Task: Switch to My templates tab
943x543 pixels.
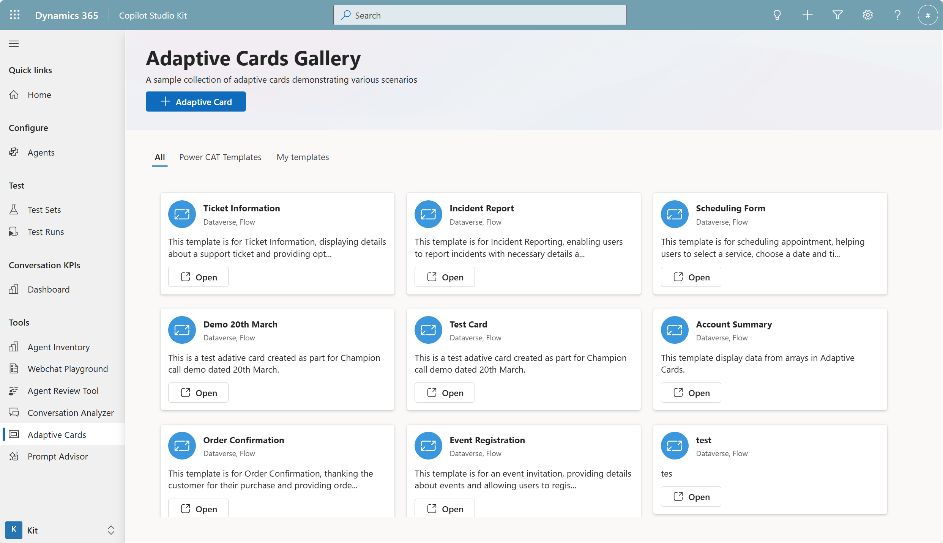Action: tap(303, 157)
